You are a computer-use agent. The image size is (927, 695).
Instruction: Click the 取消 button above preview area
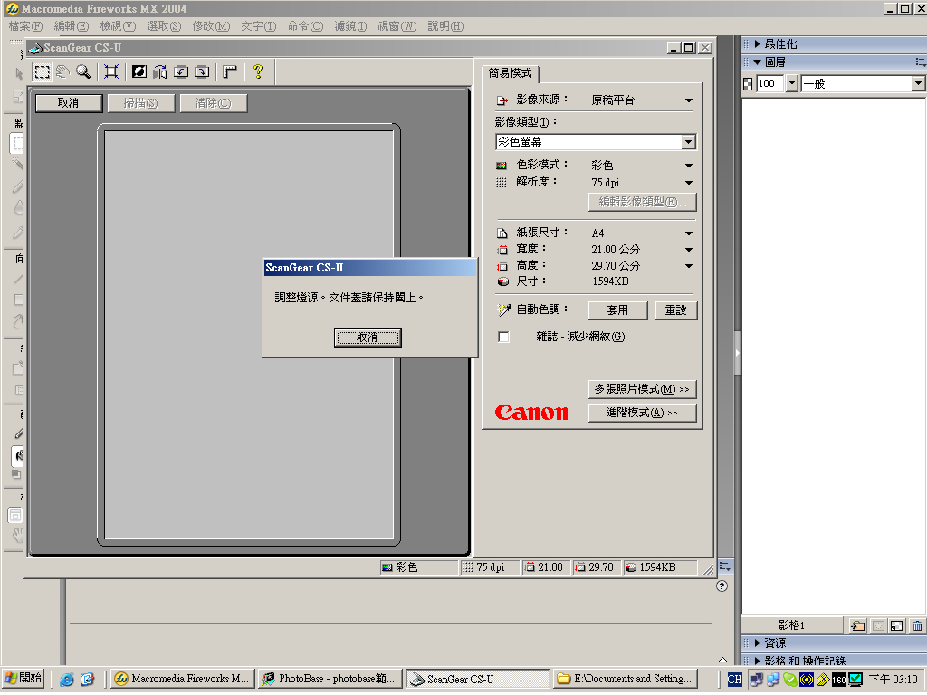pyautogui.click(x=69, y=103)
